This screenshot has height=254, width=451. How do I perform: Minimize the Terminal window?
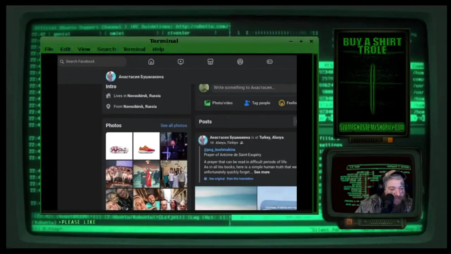tap(291, 41)
